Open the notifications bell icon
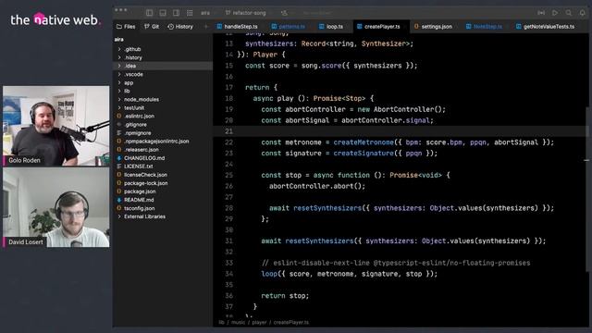Viewport: 592px width, 333px height. [x=582, y=13]
